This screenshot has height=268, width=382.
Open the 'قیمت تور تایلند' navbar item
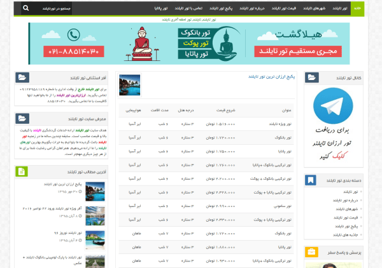[284, 8]
